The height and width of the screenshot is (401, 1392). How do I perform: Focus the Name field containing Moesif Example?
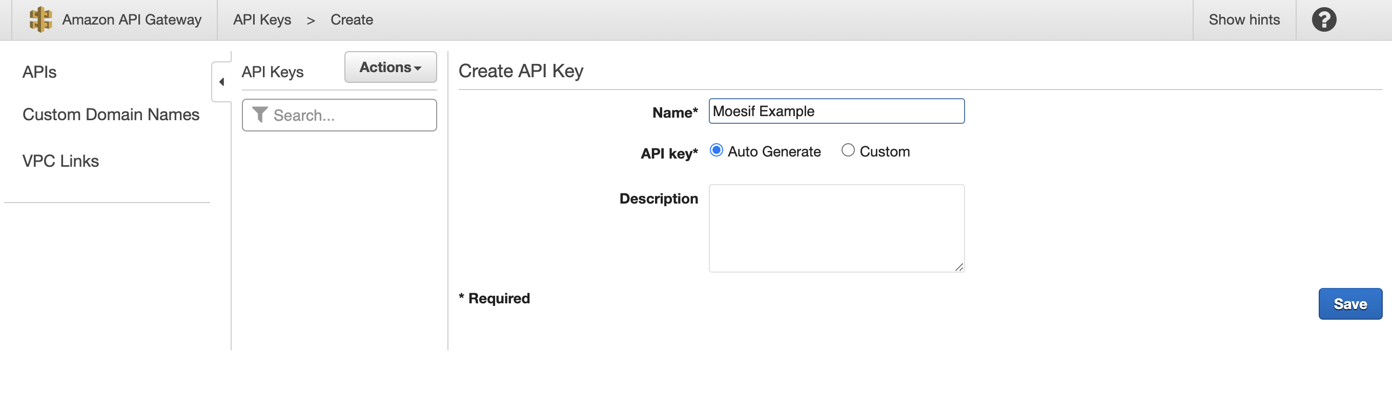click(836, 111)
